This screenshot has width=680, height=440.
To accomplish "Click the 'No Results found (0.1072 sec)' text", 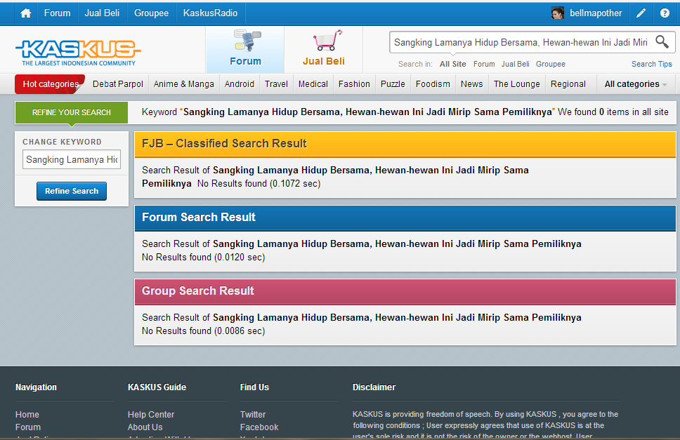I will tap(259, 184).
